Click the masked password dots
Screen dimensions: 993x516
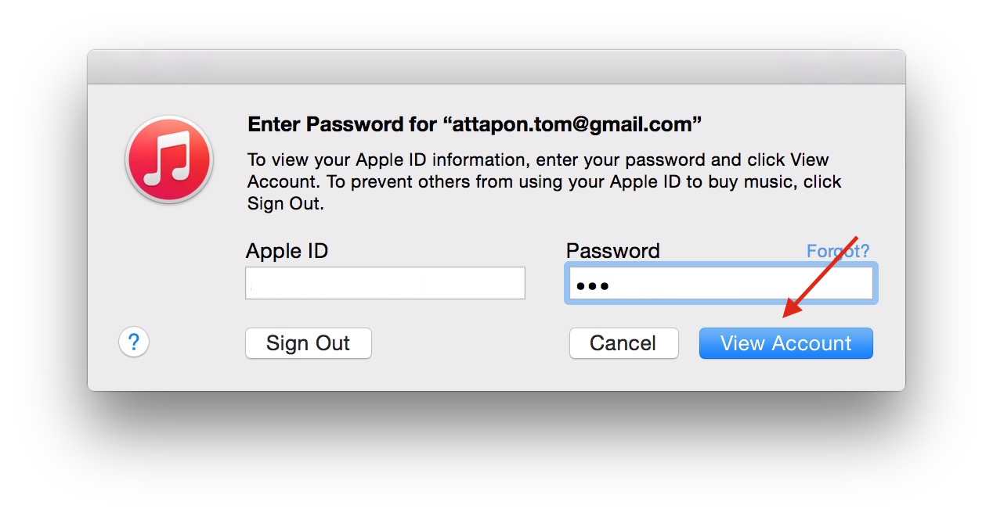click(593, 286)
